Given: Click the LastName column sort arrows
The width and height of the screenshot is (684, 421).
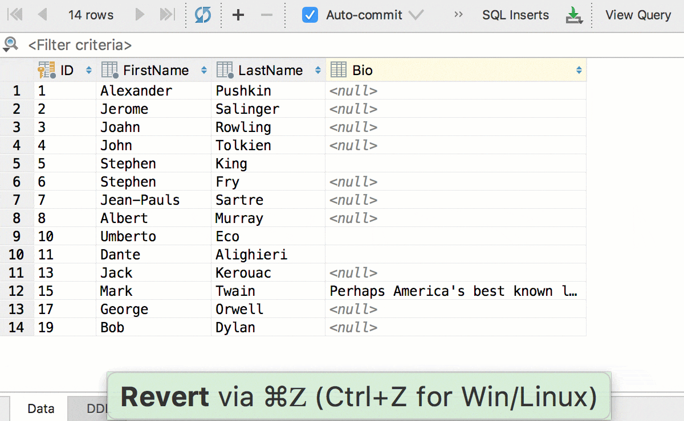Looking at the screenshot, I should click(x=317, y=71).
